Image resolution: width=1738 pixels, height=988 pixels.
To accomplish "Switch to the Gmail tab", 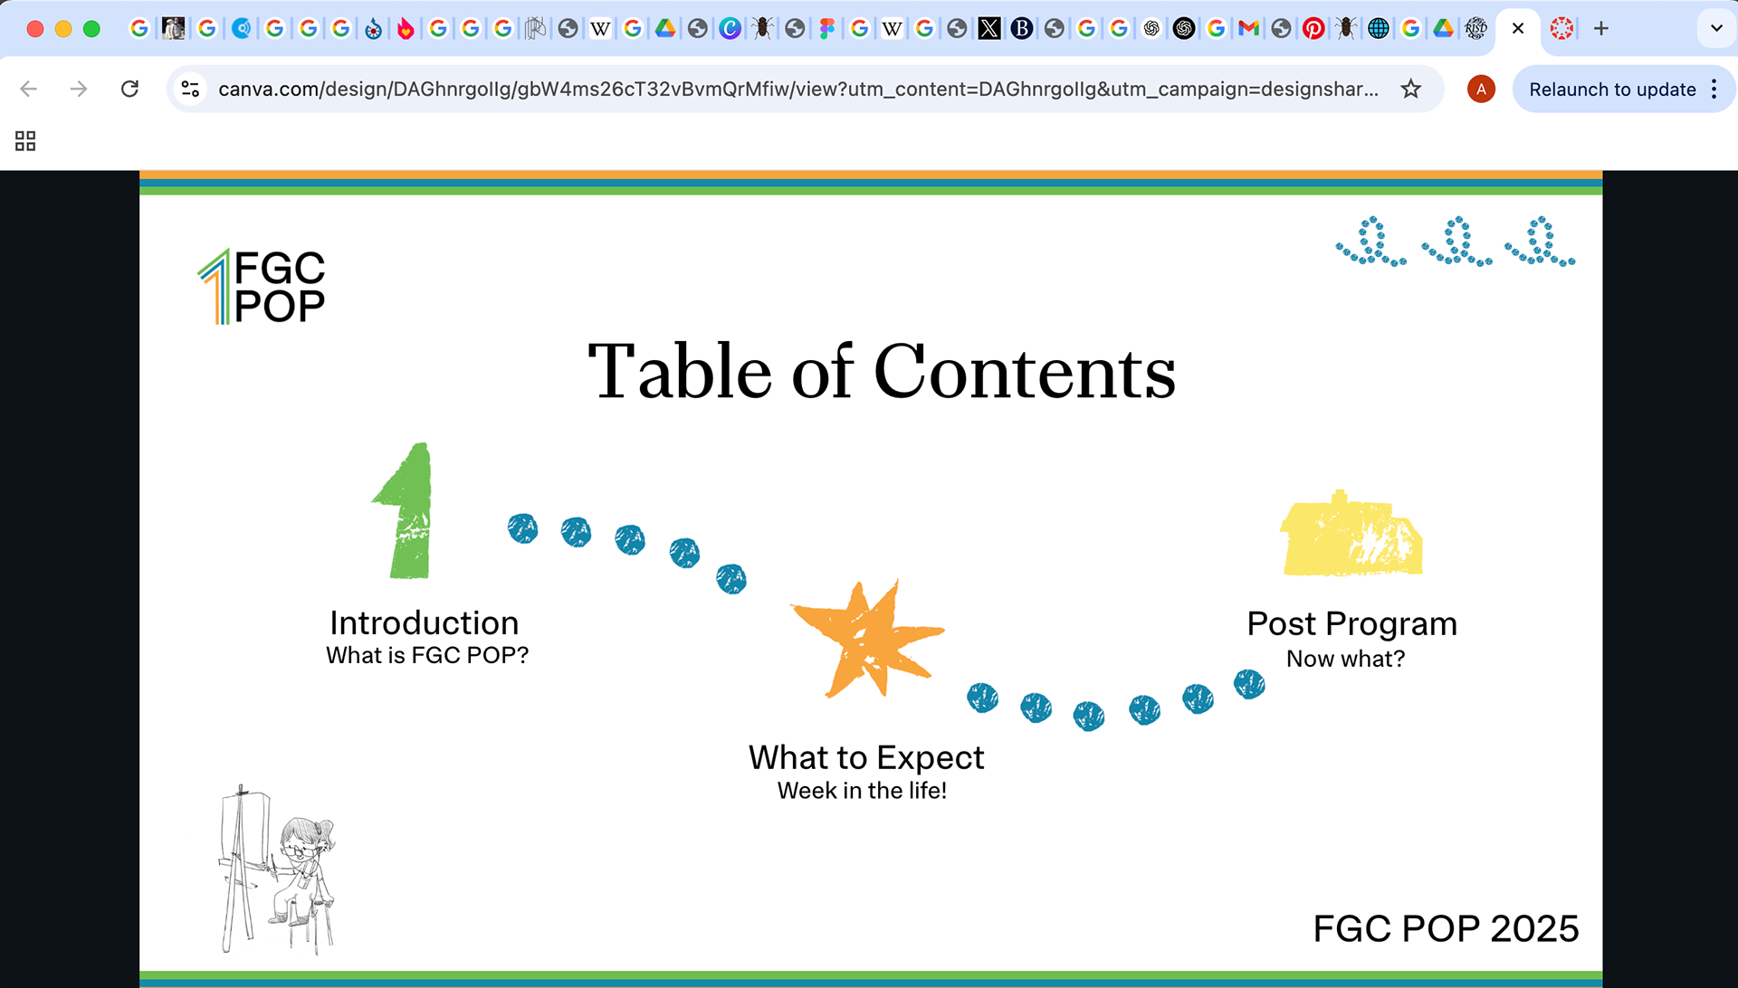I will point(1248,29).
